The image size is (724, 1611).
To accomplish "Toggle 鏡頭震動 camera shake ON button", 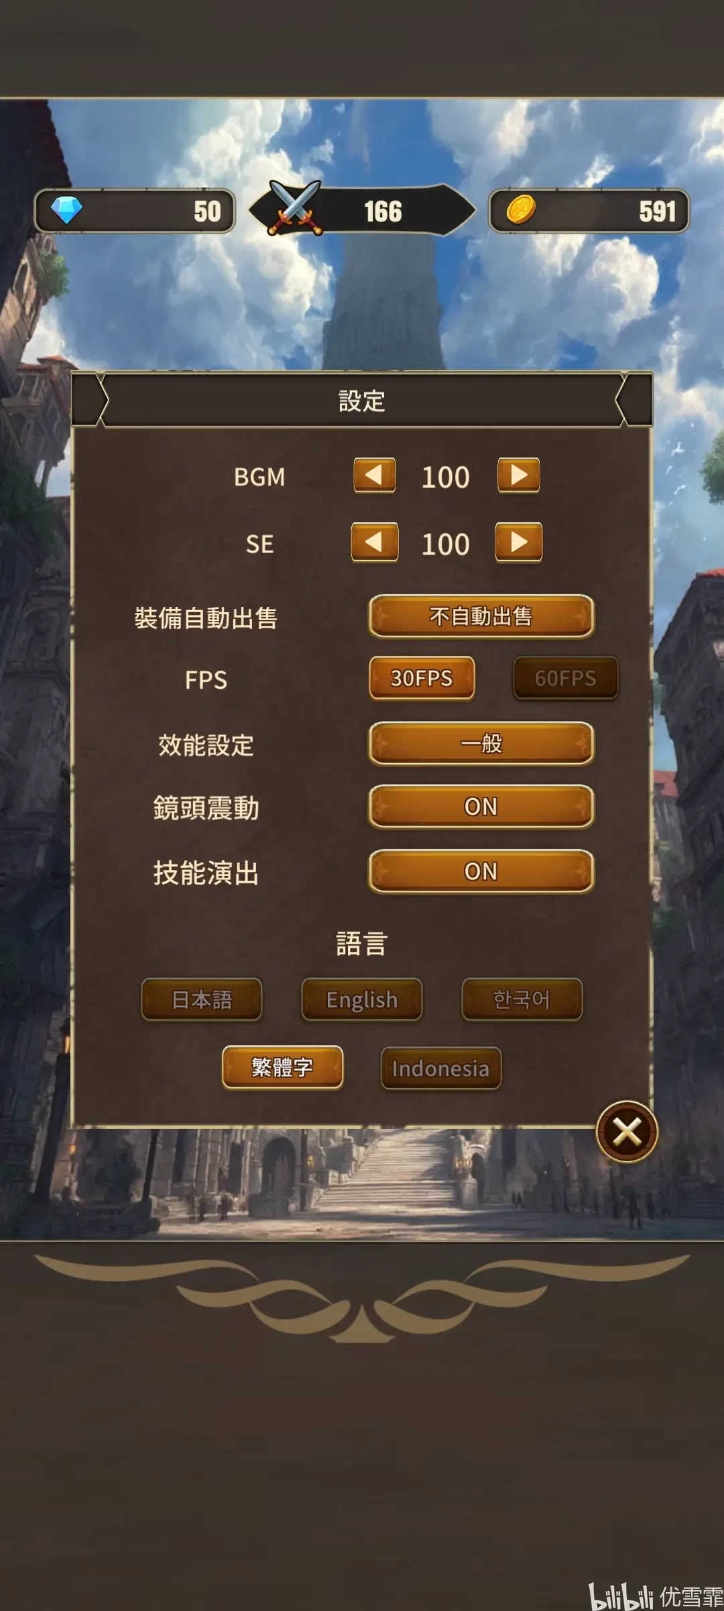I will coord(481,807).
